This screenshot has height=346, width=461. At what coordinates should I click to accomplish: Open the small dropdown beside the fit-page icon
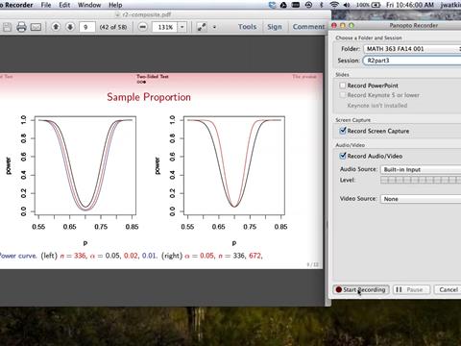pos(214,27)
